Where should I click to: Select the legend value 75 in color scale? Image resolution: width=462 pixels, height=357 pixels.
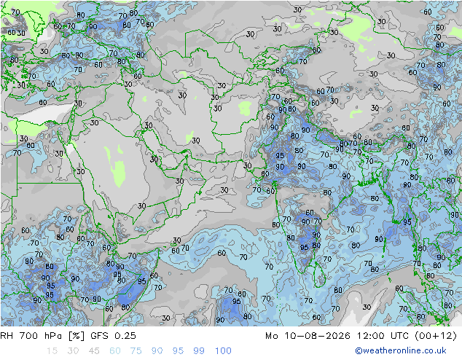(x=136, y=351)
